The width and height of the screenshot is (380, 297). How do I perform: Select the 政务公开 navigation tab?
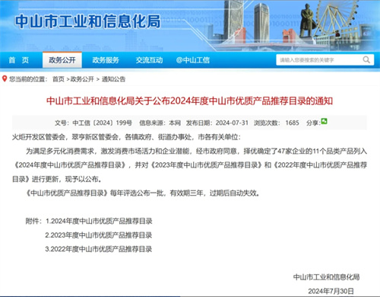coord(62,60)
